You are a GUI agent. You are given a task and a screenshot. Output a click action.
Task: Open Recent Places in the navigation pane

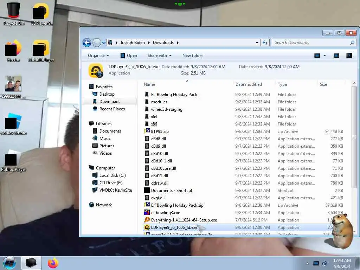(x=109, y=109)
